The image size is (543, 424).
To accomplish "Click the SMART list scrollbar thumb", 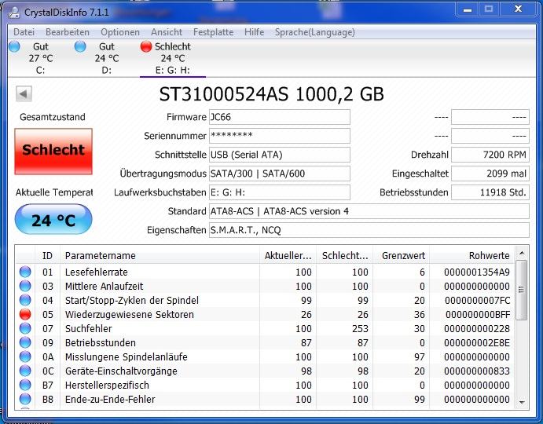I will tap(522, 290).
